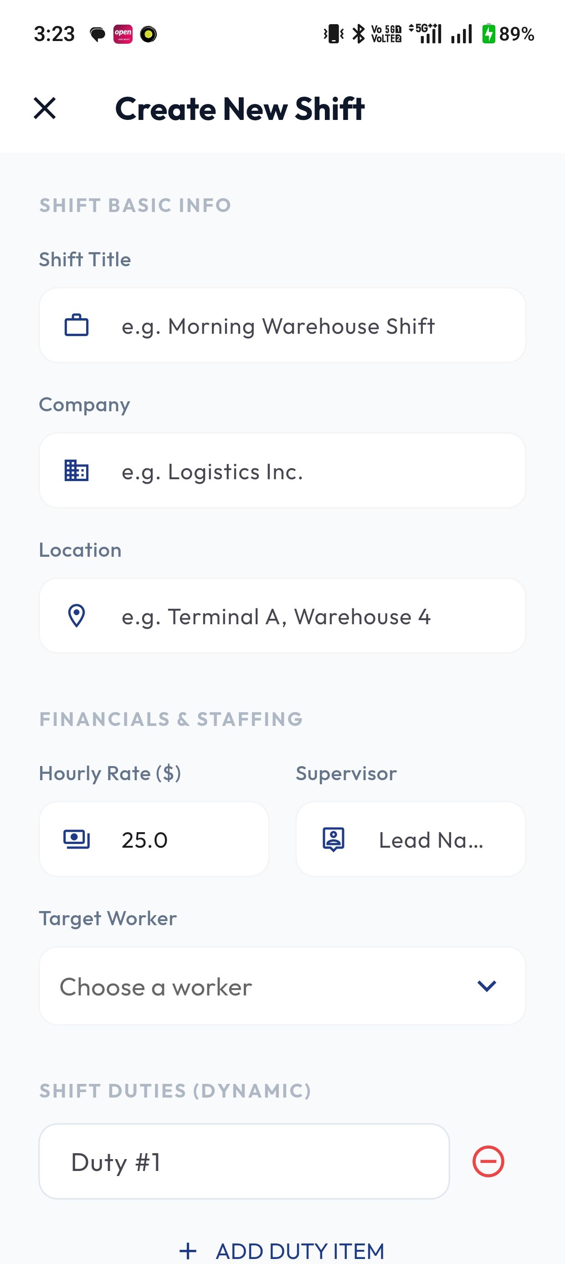Screen dimensions: 565x1264
Task: Tap the location pin icon
Action: pyautogui.click(x=77, y=616)
